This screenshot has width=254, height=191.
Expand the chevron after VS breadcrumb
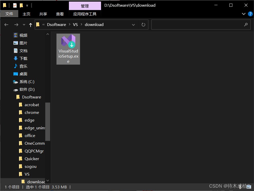81,24
